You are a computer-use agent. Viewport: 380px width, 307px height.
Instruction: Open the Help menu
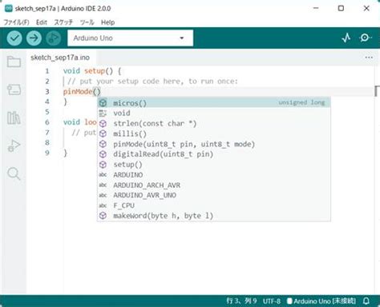[107, 22]
